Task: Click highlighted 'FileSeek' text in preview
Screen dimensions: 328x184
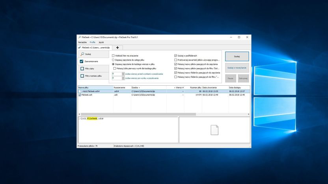Action: click(x=92, y=118)
